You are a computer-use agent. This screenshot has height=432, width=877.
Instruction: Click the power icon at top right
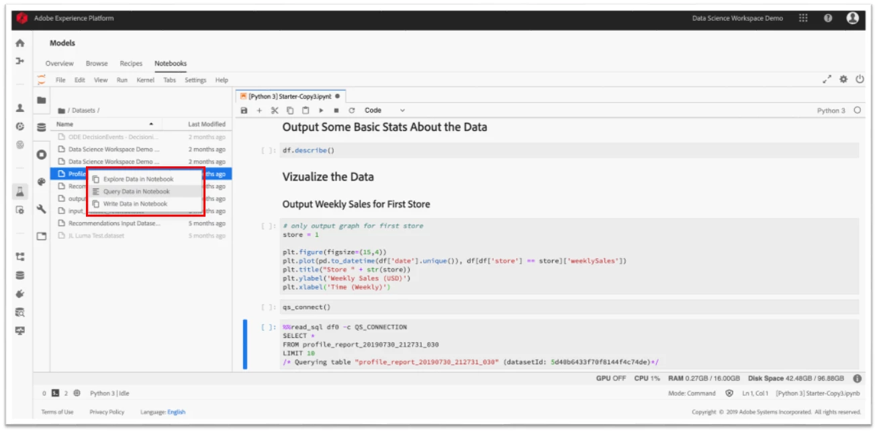[860, 79]
